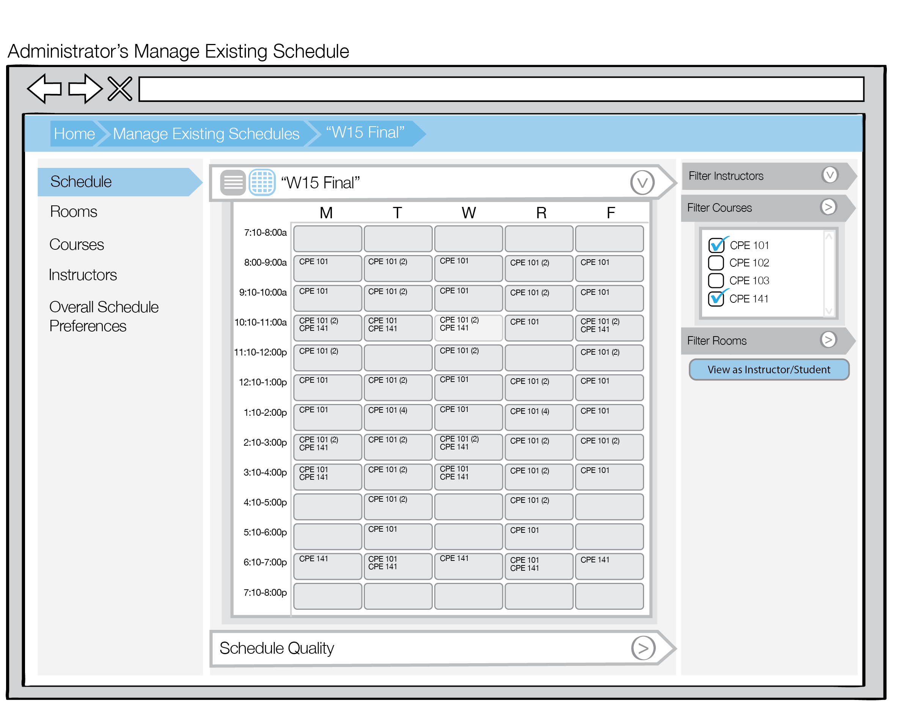Screen dimensions: 924x703
Task: Click course list scroll down arrow
Action: tap(828, 311)
